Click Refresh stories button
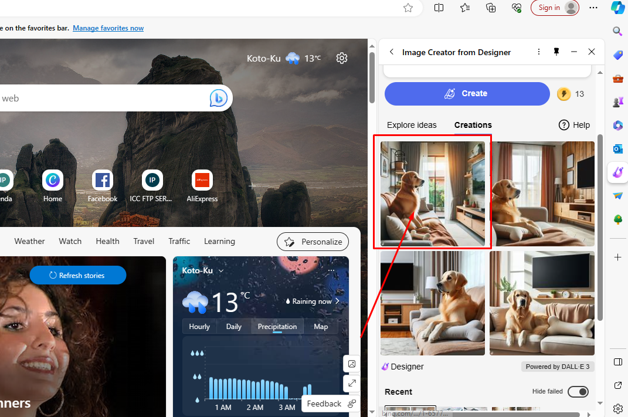Screen dimensions: 628x417 pos(78,275)
